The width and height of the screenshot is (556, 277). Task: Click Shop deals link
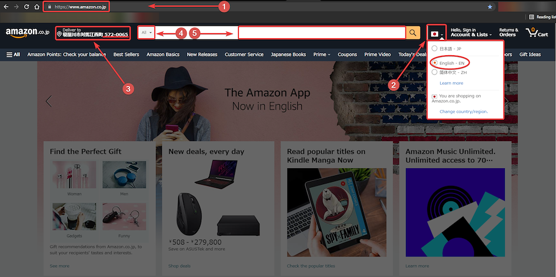point(179,266)
